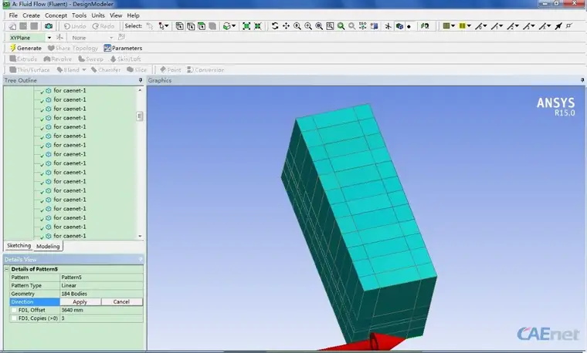587x353 pixels.
Task: Open the XYPlane plane dropdown
Action: (49, 38)
